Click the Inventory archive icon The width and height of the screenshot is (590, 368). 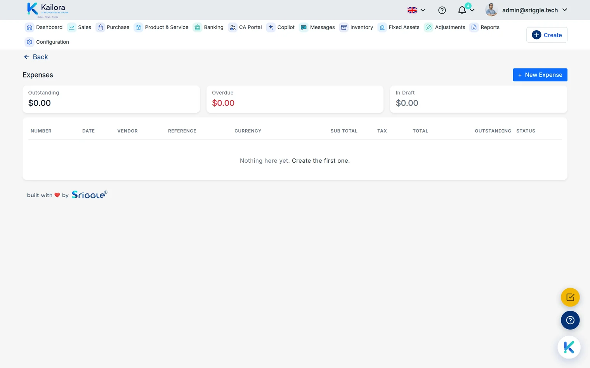click(x=344, y=28)
